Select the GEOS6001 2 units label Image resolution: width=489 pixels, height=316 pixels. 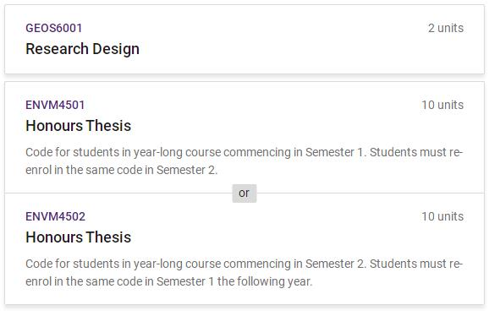pos(446,28)
